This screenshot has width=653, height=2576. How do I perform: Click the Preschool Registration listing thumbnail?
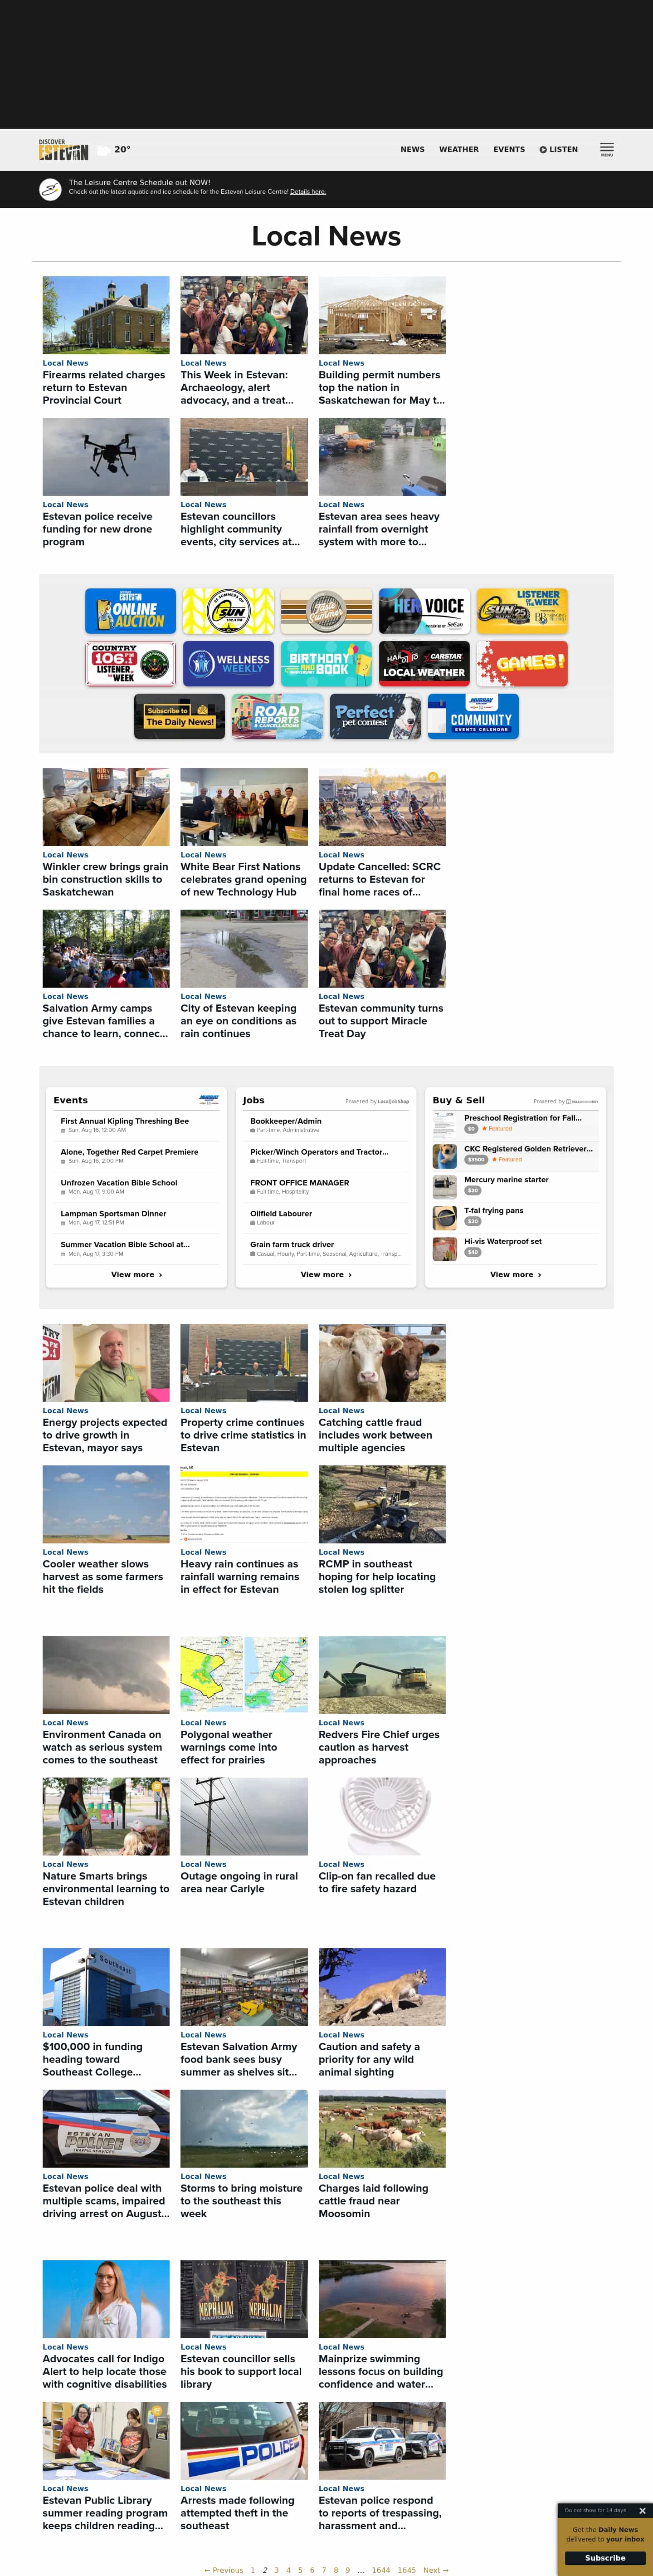pos(445,1124)
